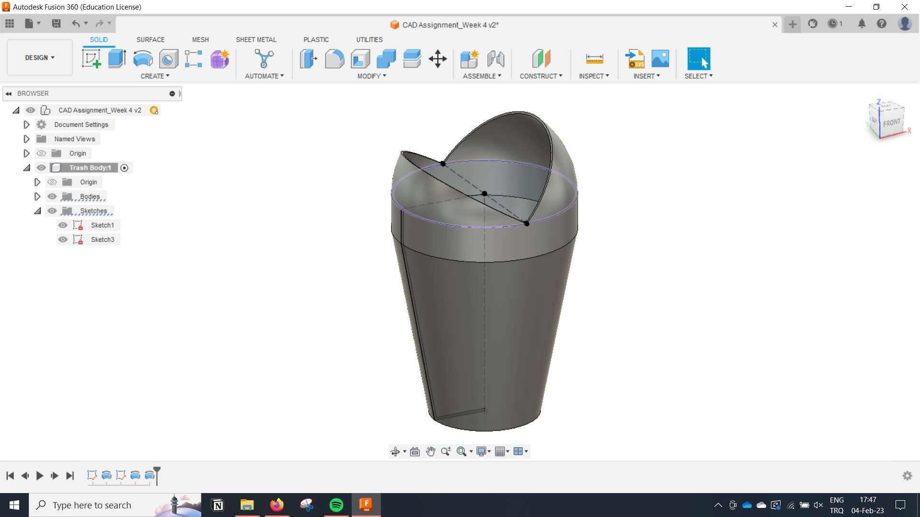Hide Sketch3 visibility
Image resolution: width=920 pixels, height=517 pixels.
tap(63, 239)
